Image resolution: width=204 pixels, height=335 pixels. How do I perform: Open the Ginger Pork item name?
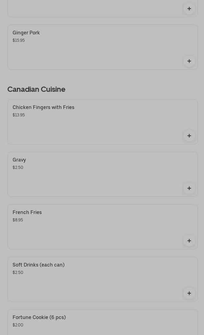[x=26, y=33]
